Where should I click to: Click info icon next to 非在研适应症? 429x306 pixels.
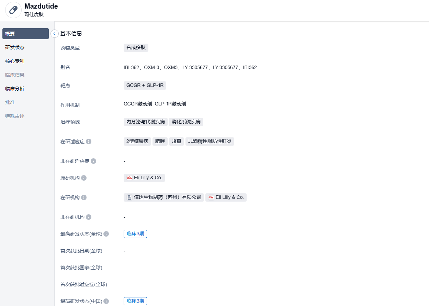click(93, 161)
